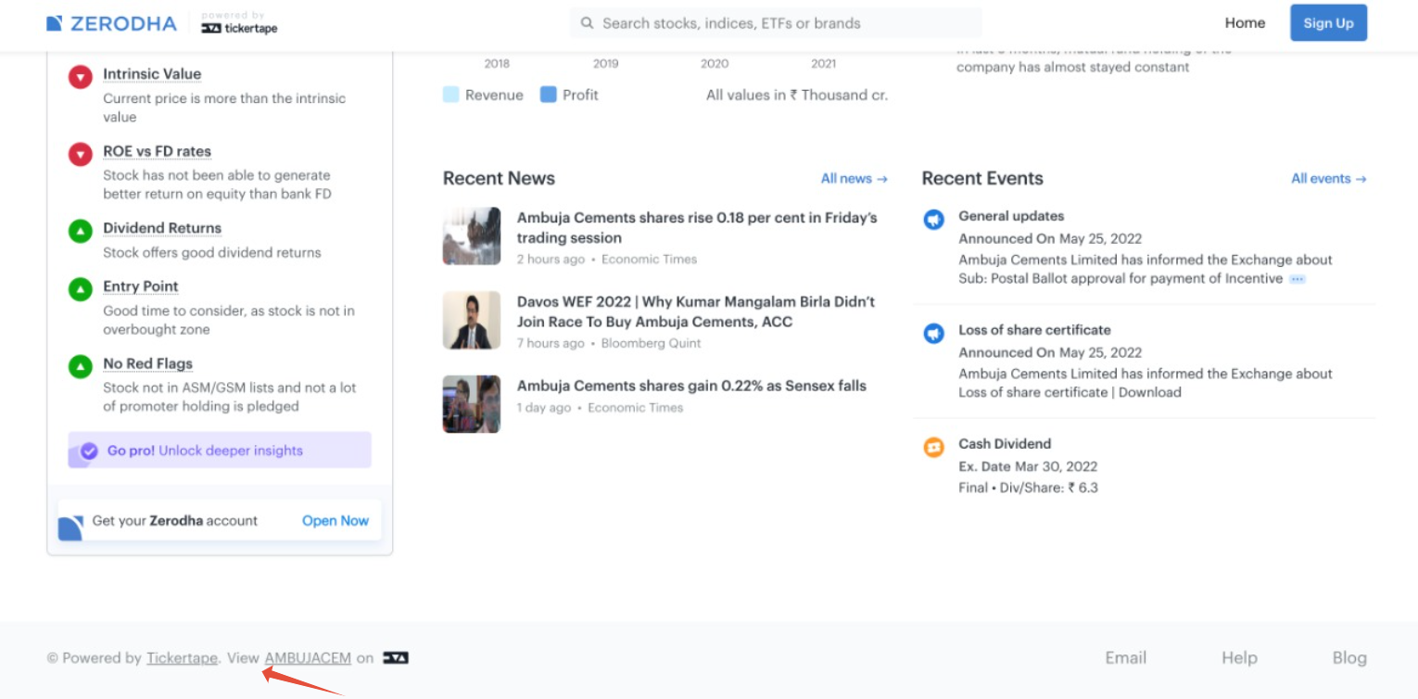
Task: Click the No Red Flags heading
Action: coord(148,363)
